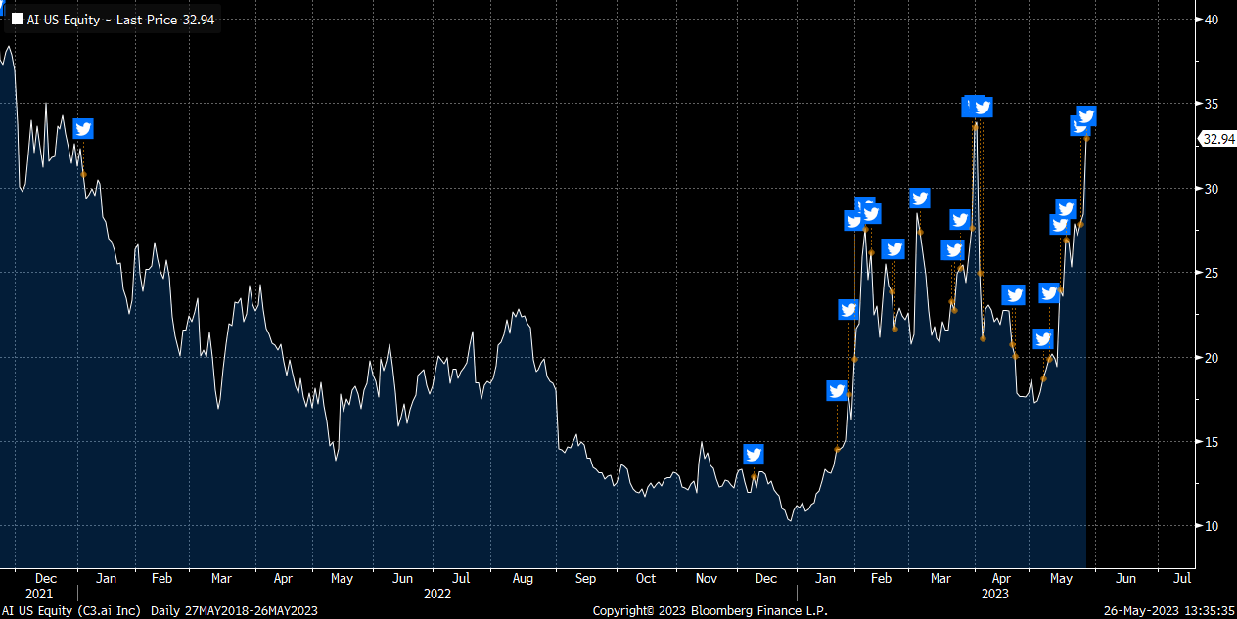Click the topmost rightmost Twitter marker near 34.5

1086,116
